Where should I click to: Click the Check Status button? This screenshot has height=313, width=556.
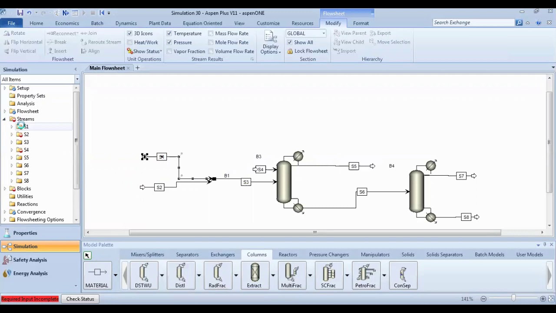pos(80,299)
